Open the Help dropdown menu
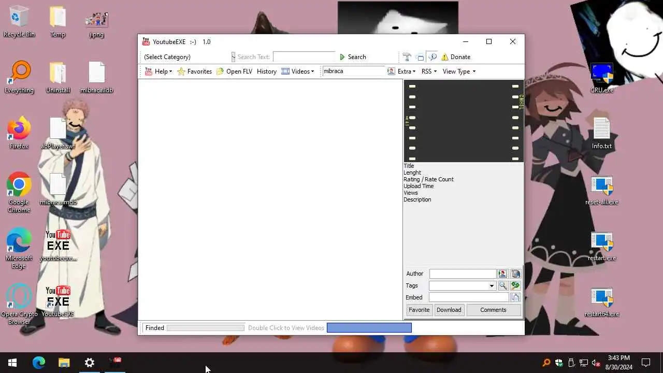The image size is (663, 373). (158, 71)
